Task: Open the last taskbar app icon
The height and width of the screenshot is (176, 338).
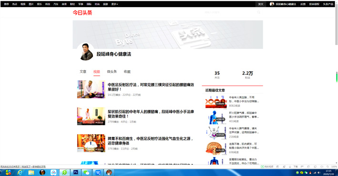Action: [109, 172]
